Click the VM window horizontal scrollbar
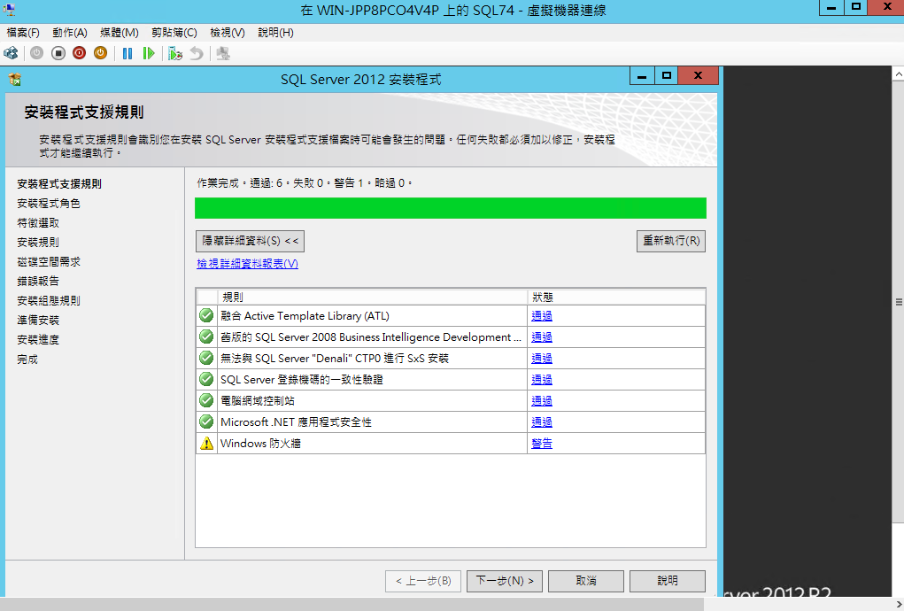Screen dimensions: 904x611 click(x=352, y=604)
